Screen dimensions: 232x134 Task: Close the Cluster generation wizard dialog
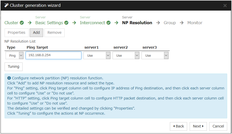point(225,6)
